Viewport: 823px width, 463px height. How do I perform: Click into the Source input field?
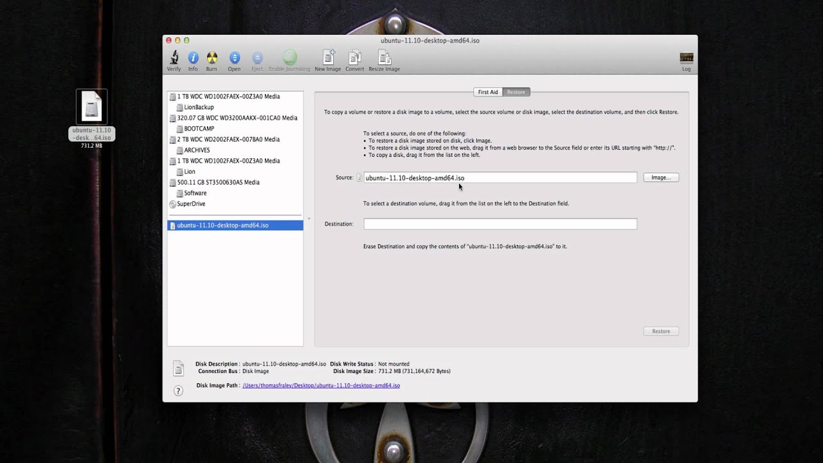click(500, 177)
